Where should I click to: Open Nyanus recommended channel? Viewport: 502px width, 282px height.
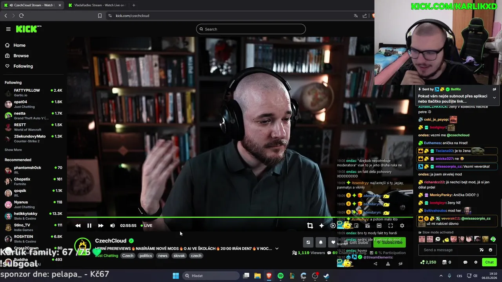(33, 204)
